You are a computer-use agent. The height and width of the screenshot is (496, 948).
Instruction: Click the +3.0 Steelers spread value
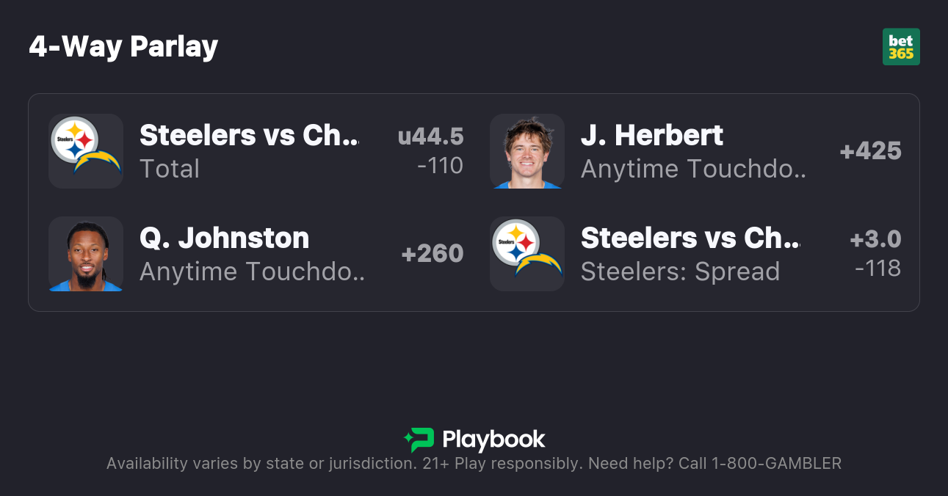(x=875, y=239)
